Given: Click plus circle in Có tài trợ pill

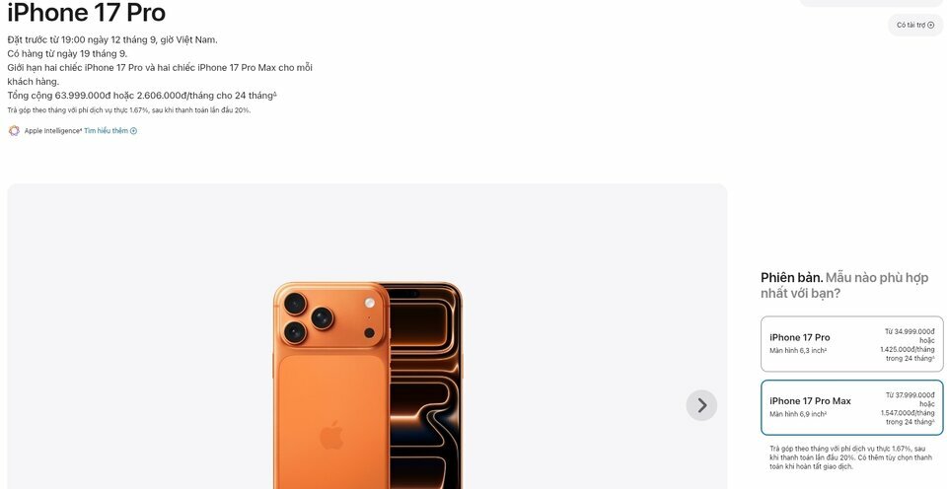Looking at the screenshot, I should [x=930, y=26].
